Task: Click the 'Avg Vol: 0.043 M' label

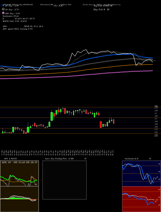Action: click(x=103, y=6)
